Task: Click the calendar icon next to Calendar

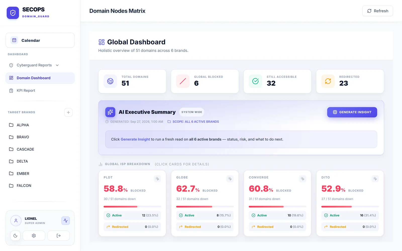Action: 14,40
